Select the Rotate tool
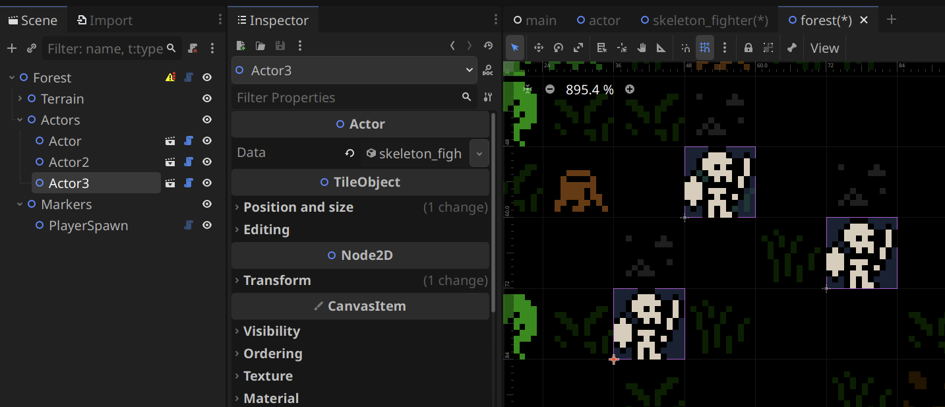Viewport: 945px width, 407px height. click(x=558, y=47)
